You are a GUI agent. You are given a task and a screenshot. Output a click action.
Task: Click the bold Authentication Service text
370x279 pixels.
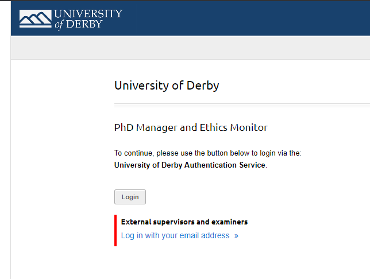[225, 165]
